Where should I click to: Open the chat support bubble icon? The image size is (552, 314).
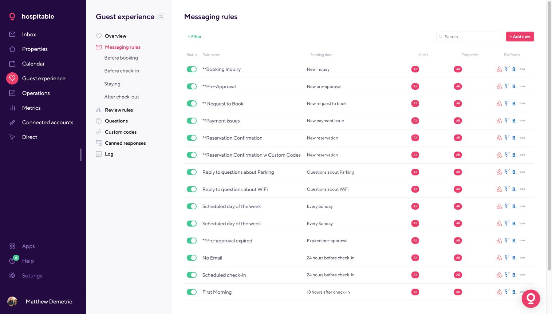coord(531,298)
